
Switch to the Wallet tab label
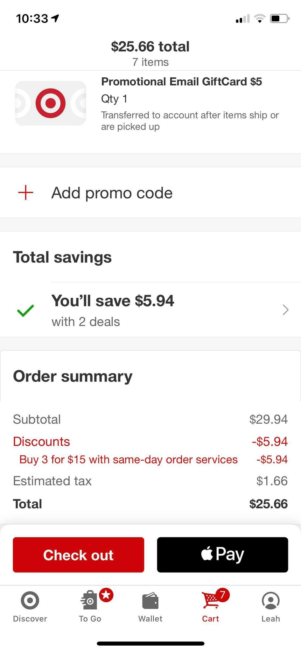[150, 619]
